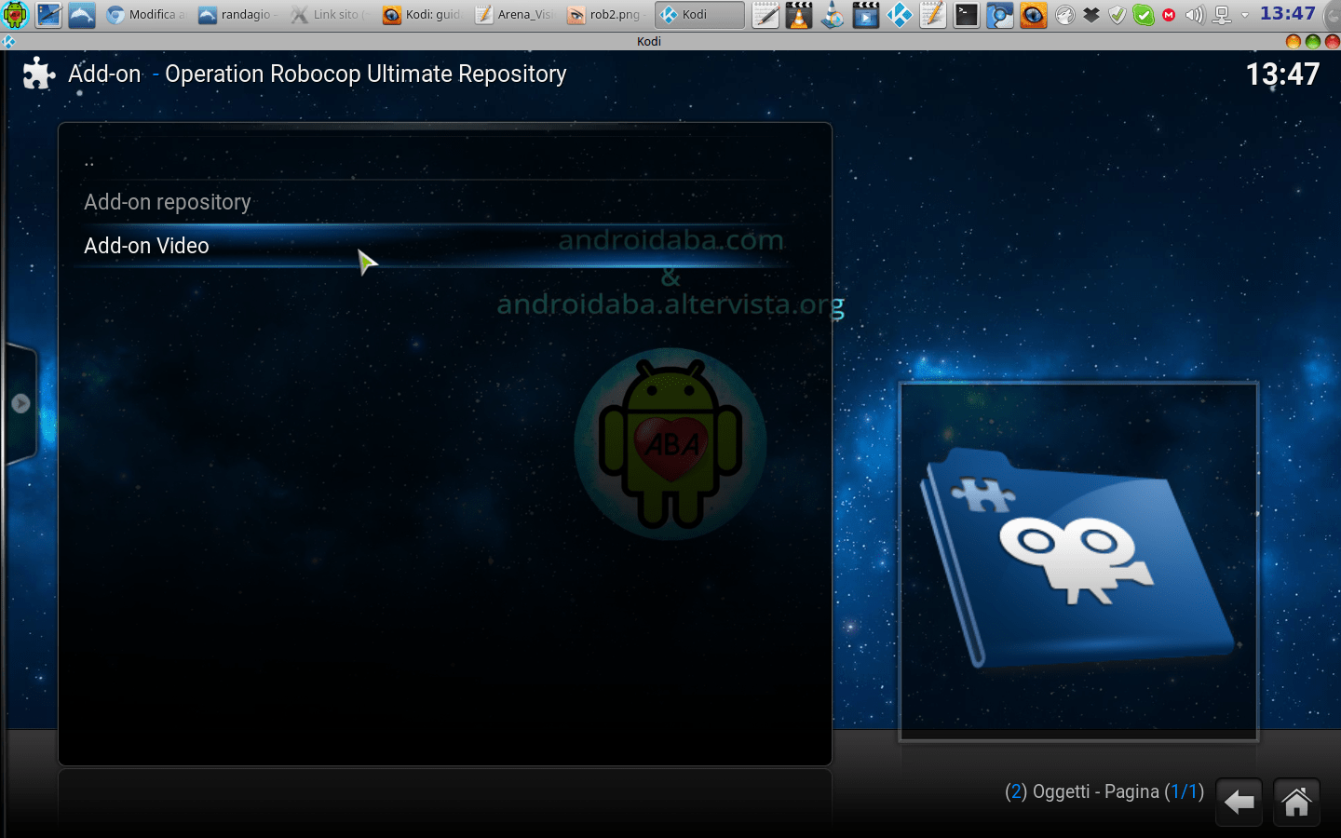Switch to the 'Modifica' Chromium window

146,15
